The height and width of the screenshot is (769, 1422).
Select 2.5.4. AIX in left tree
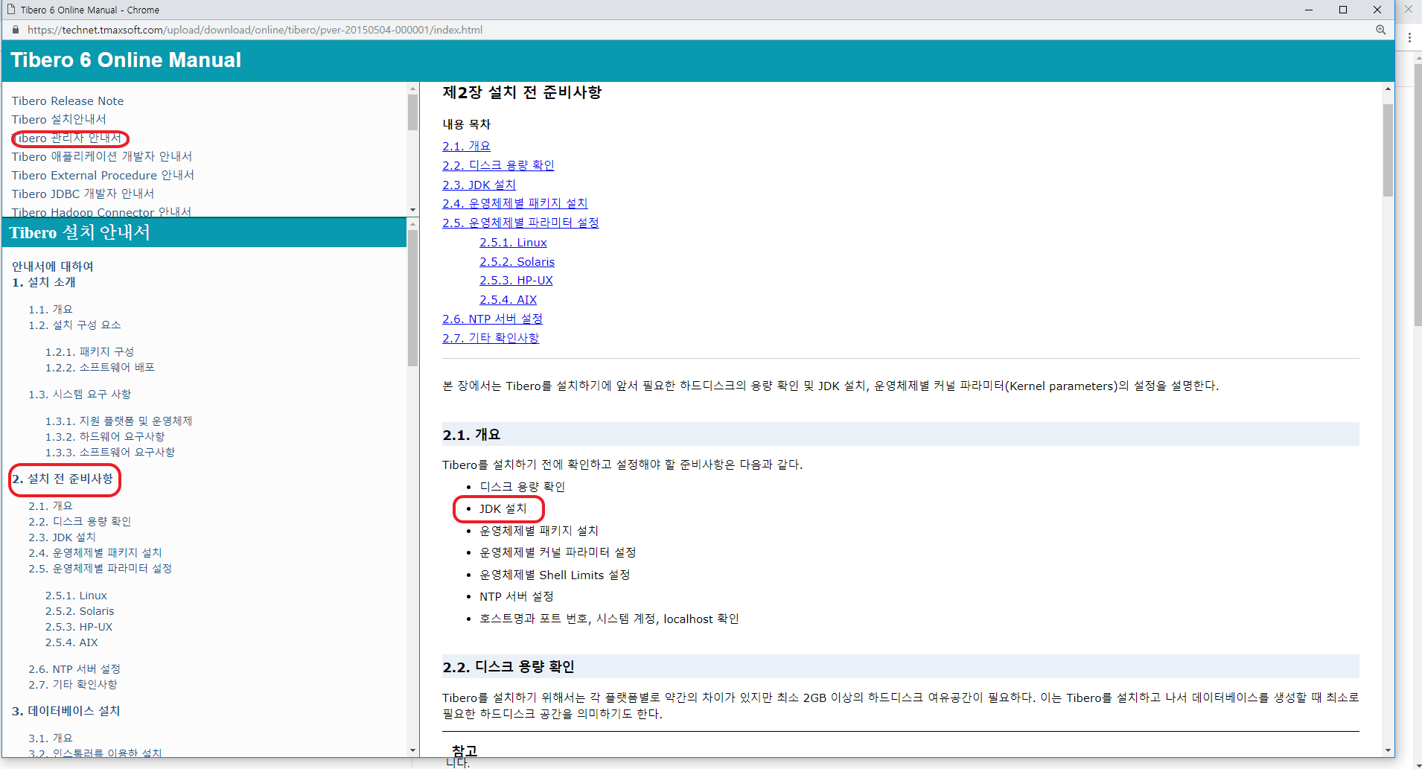coord(71,642)
